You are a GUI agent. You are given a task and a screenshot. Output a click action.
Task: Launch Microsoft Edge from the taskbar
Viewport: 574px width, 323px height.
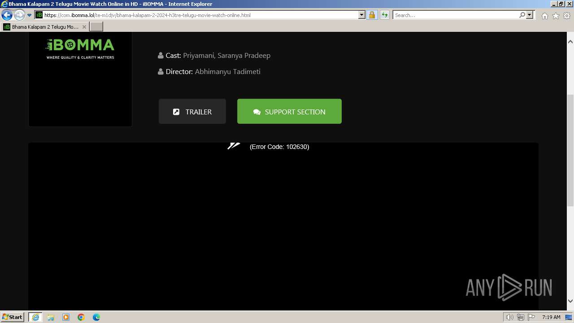[x=96, y=317]
